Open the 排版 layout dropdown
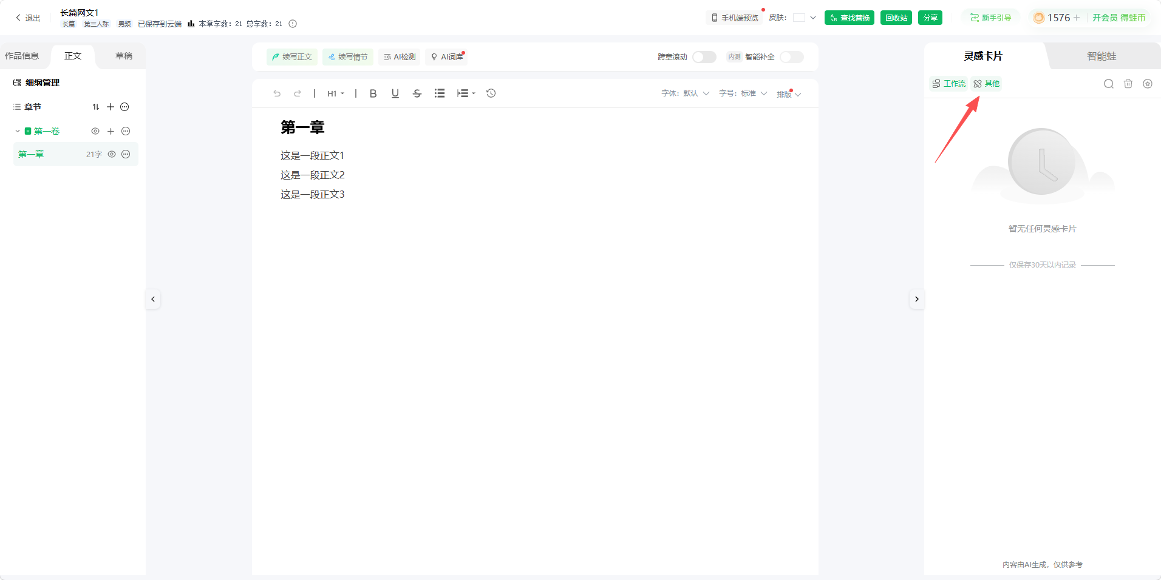 (789, 94)
